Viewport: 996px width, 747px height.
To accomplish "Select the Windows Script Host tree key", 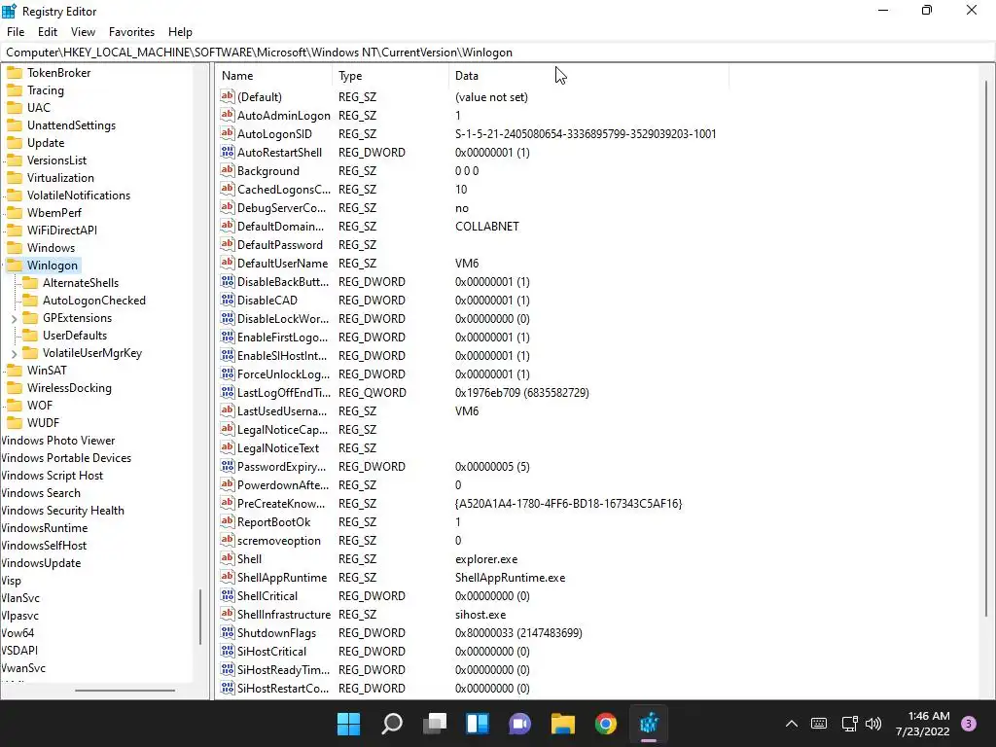I will 53,475.
